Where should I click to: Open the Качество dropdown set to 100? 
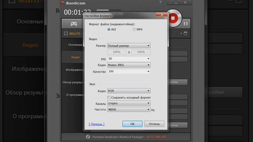[129, 71]
